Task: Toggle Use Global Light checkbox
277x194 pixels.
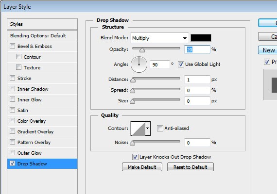Action: click(x=181, y=65)
